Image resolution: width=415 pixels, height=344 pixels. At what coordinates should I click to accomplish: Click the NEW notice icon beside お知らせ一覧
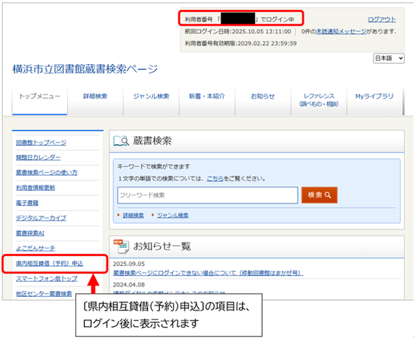coord(121,246)
